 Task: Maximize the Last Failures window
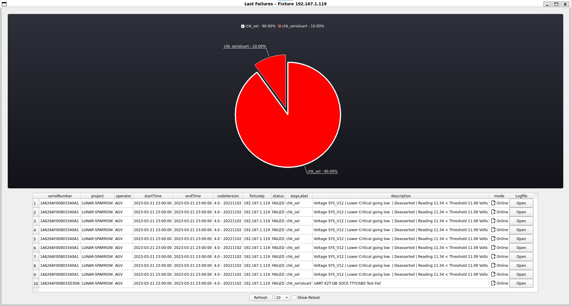[556, 4]
